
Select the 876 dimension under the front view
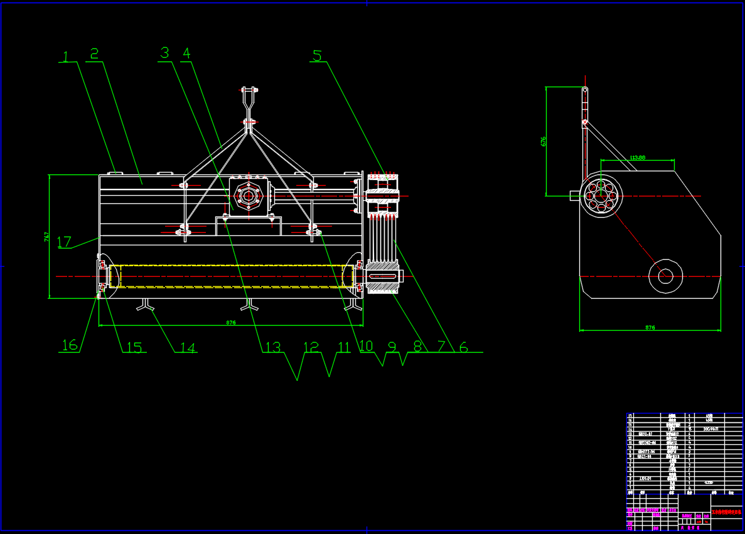click(x=231, y=323)
